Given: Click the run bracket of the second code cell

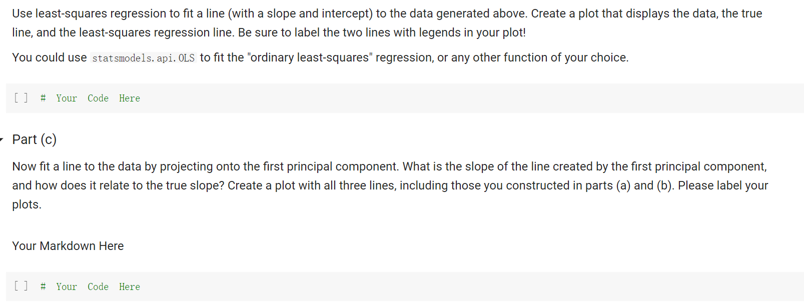Looking at the screenshot, I should (21, 286).
